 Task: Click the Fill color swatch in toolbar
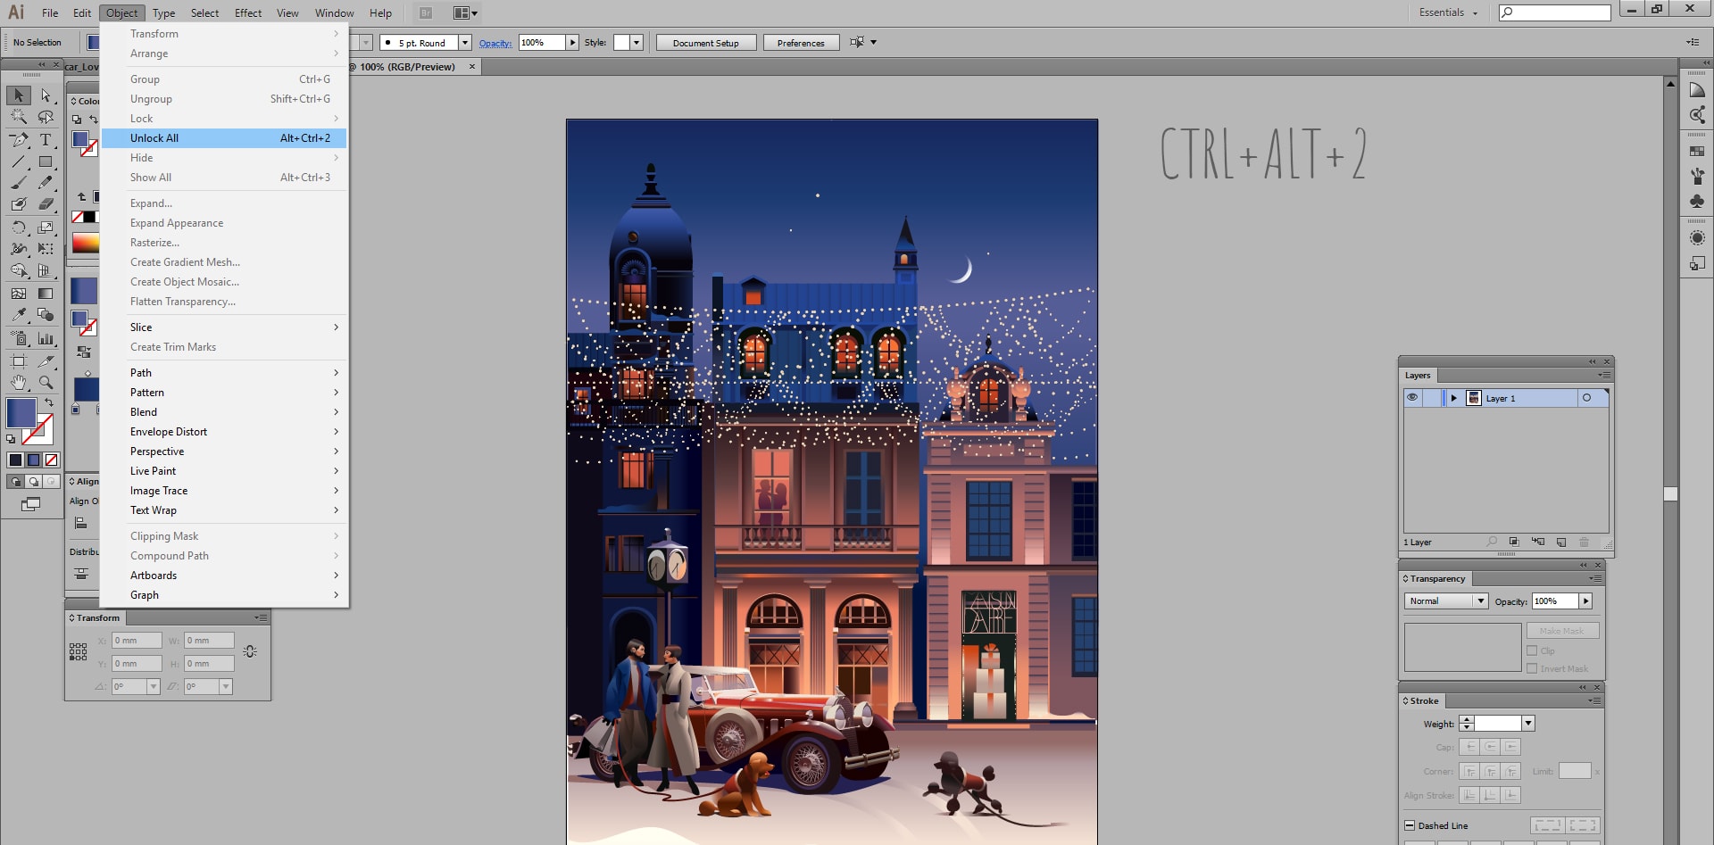click(21, 413)
